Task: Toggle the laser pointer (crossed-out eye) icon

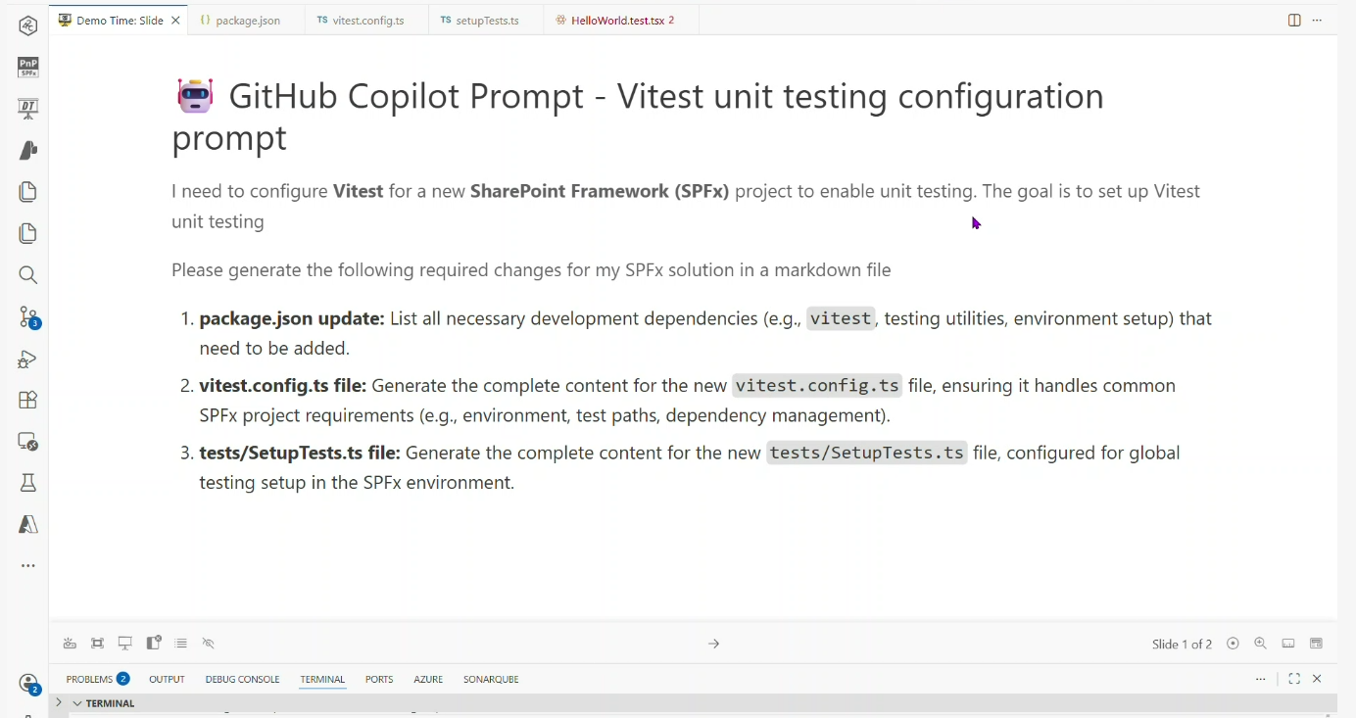Action: click(209, 644)
